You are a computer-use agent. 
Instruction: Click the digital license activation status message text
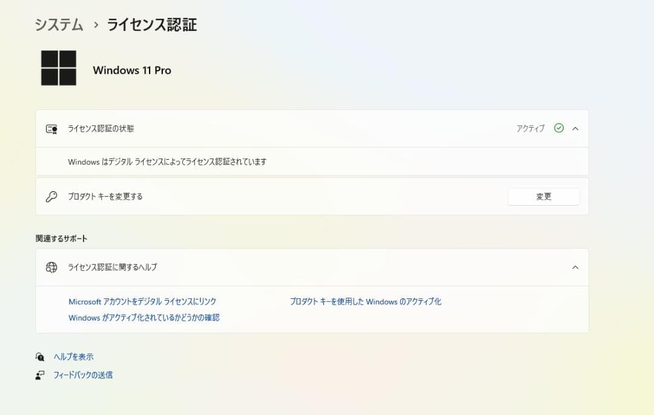pos(168,162)
